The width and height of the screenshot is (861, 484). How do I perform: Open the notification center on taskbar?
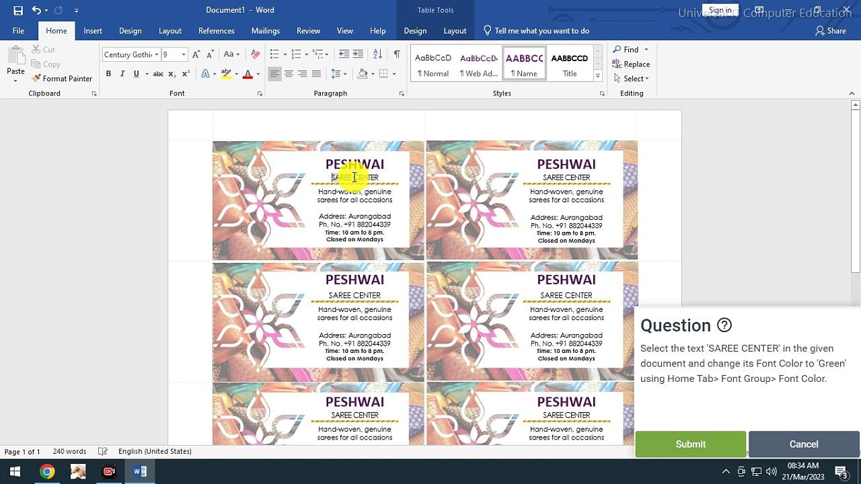coord(840,471)
